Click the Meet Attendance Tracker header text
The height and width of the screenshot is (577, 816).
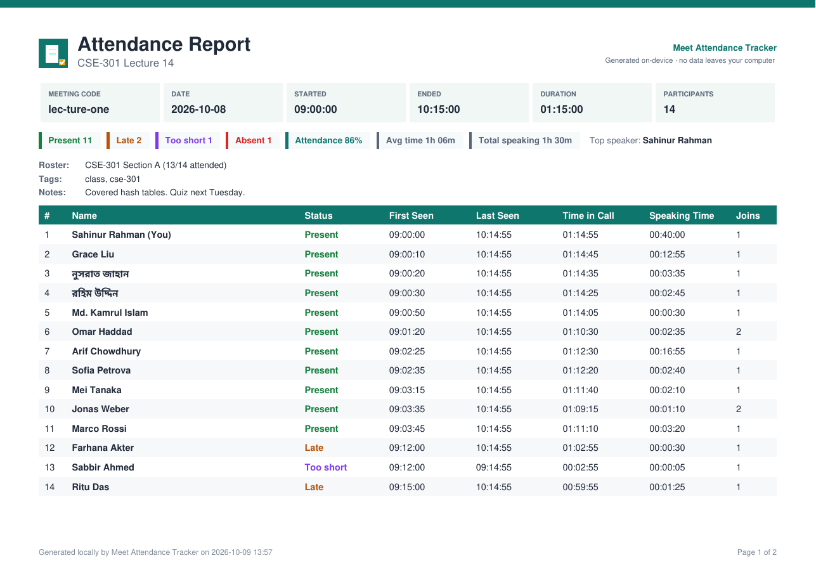pyautogui.click(x=725, y=48)
